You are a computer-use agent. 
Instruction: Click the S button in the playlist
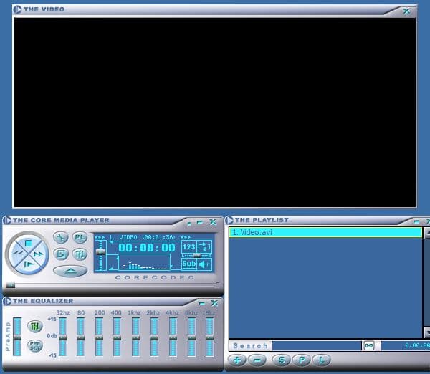coord(282,360)
